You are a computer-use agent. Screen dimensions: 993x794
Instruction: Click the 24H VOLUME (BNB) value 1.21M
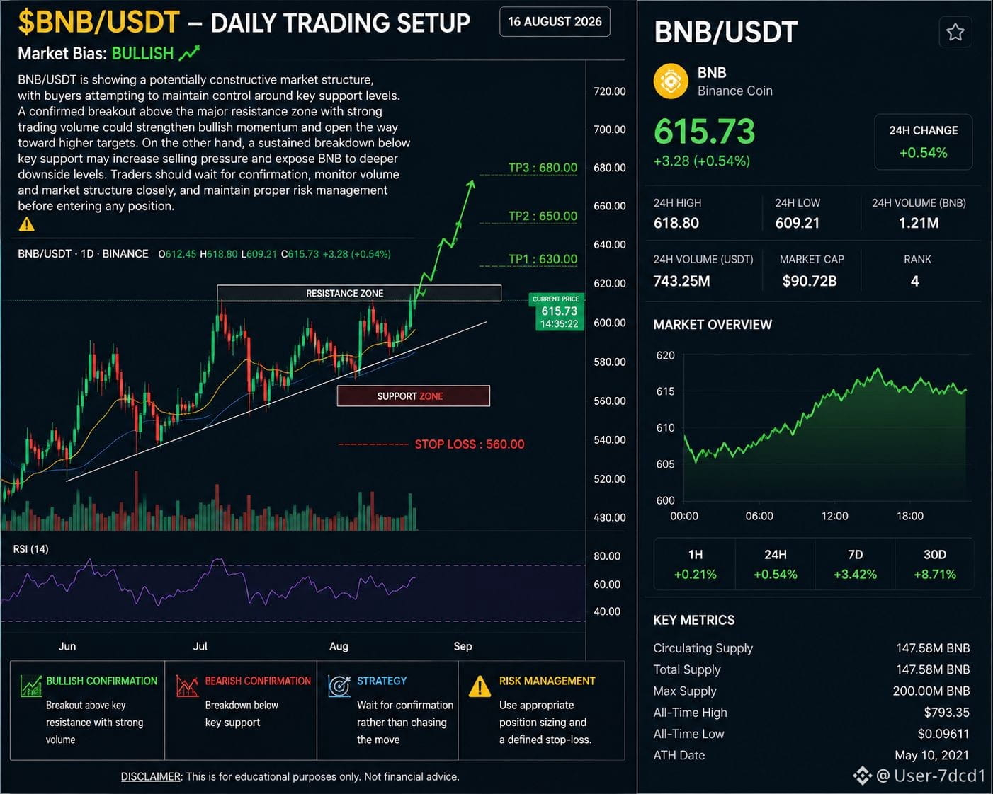click(x=919, y=223)
